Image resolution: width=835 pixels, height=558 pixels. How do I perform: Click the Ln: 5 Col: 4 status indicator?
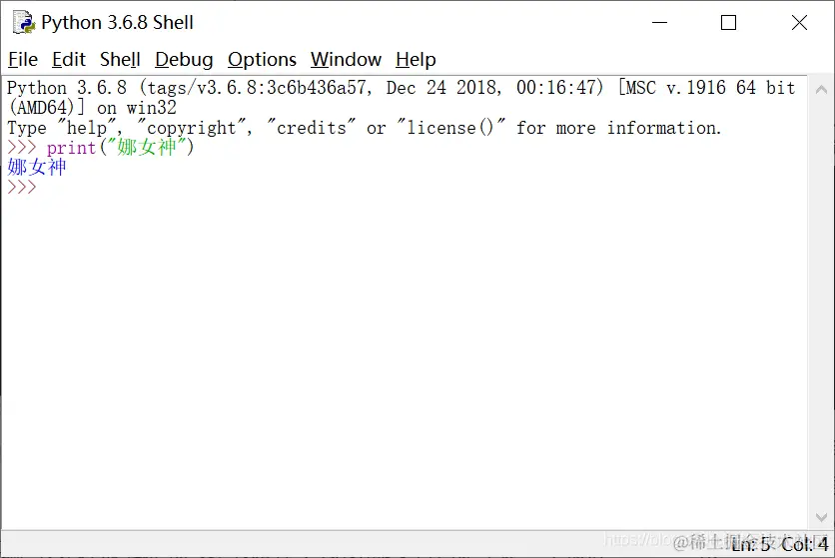780,544
